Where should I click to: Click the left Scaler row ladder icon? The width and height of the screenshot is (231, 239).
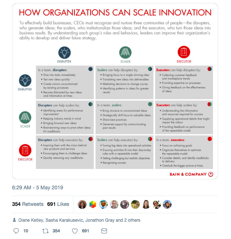tap(25, 117)
